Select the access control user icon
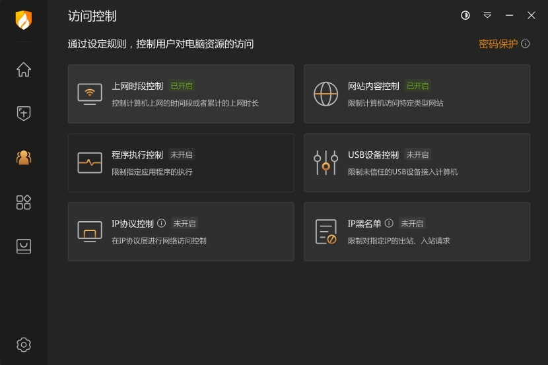 24,158
